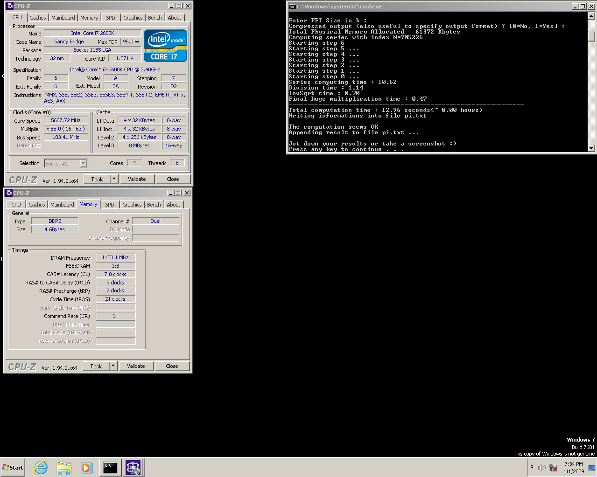Click CPU-Z icon in top window title bar
Viewport: 597px width, 477px height.
point(9,6)
